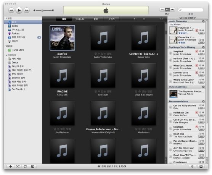Viewport: 212px width, 175px height.
Task: Open the 많이 재생한 음악 25 playlist
Action: [x=19, y=70]
